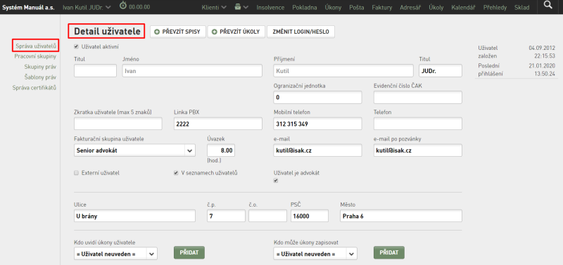Viewport: 563px width, 265px height.
Task: Click Poslední přihlášení date 21.01.2020
Action: click(542, 66)
